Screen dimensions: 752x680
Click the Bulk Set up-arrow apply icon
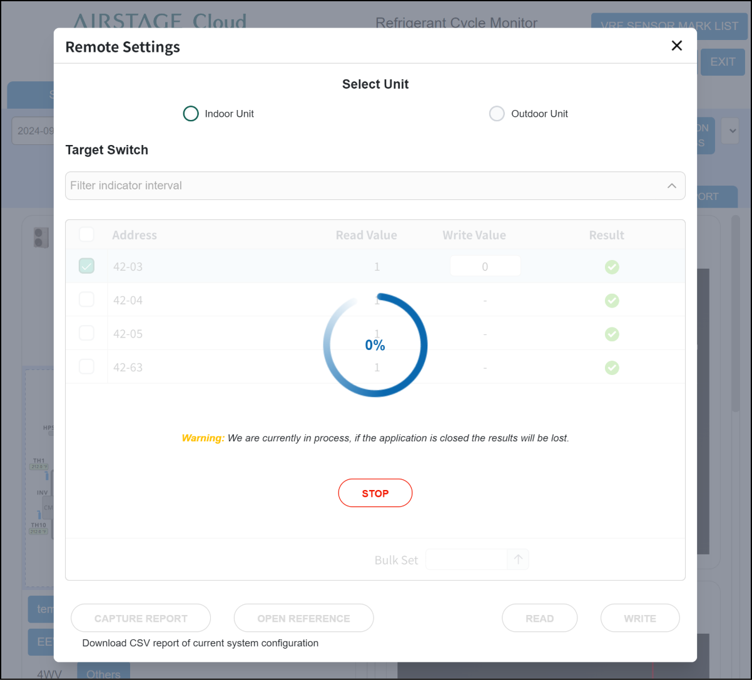pyautogui.click(x=518, y=559)
